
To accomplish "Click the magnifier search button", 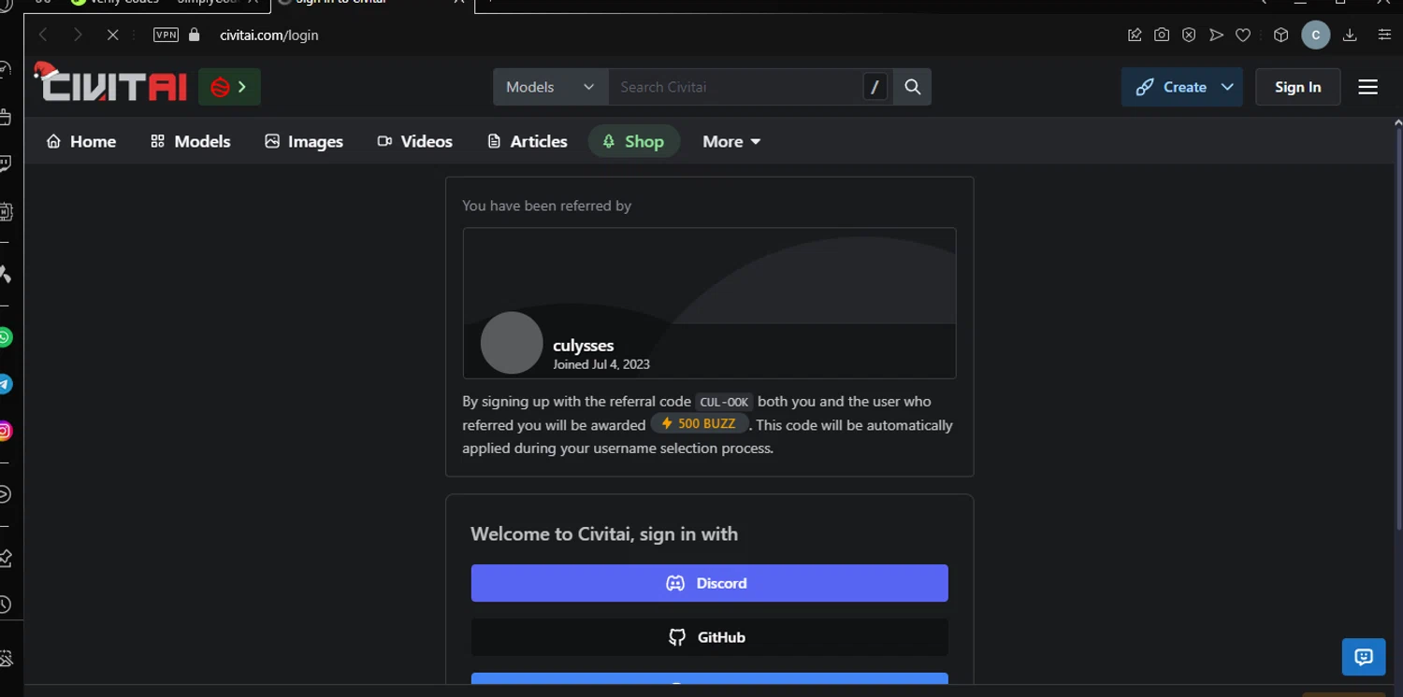I will pyautogui.click(x=913, y=87).
